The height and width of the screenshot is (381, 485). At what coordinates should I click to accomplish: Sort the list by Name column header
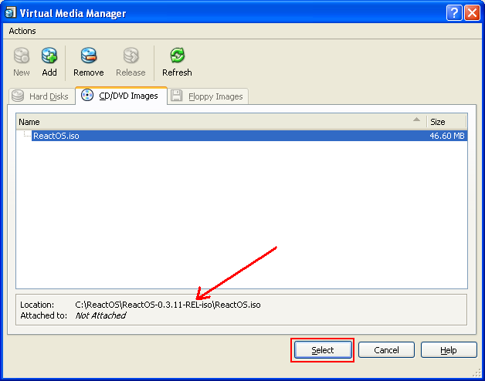222,122
